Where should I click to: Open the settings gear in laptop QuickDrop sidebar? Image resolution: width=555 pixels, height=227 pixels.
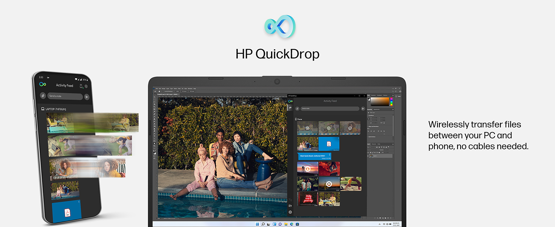[x=290, y=212]
